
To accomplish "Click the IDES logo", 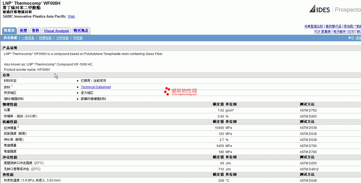I will (x=320, y=9).
